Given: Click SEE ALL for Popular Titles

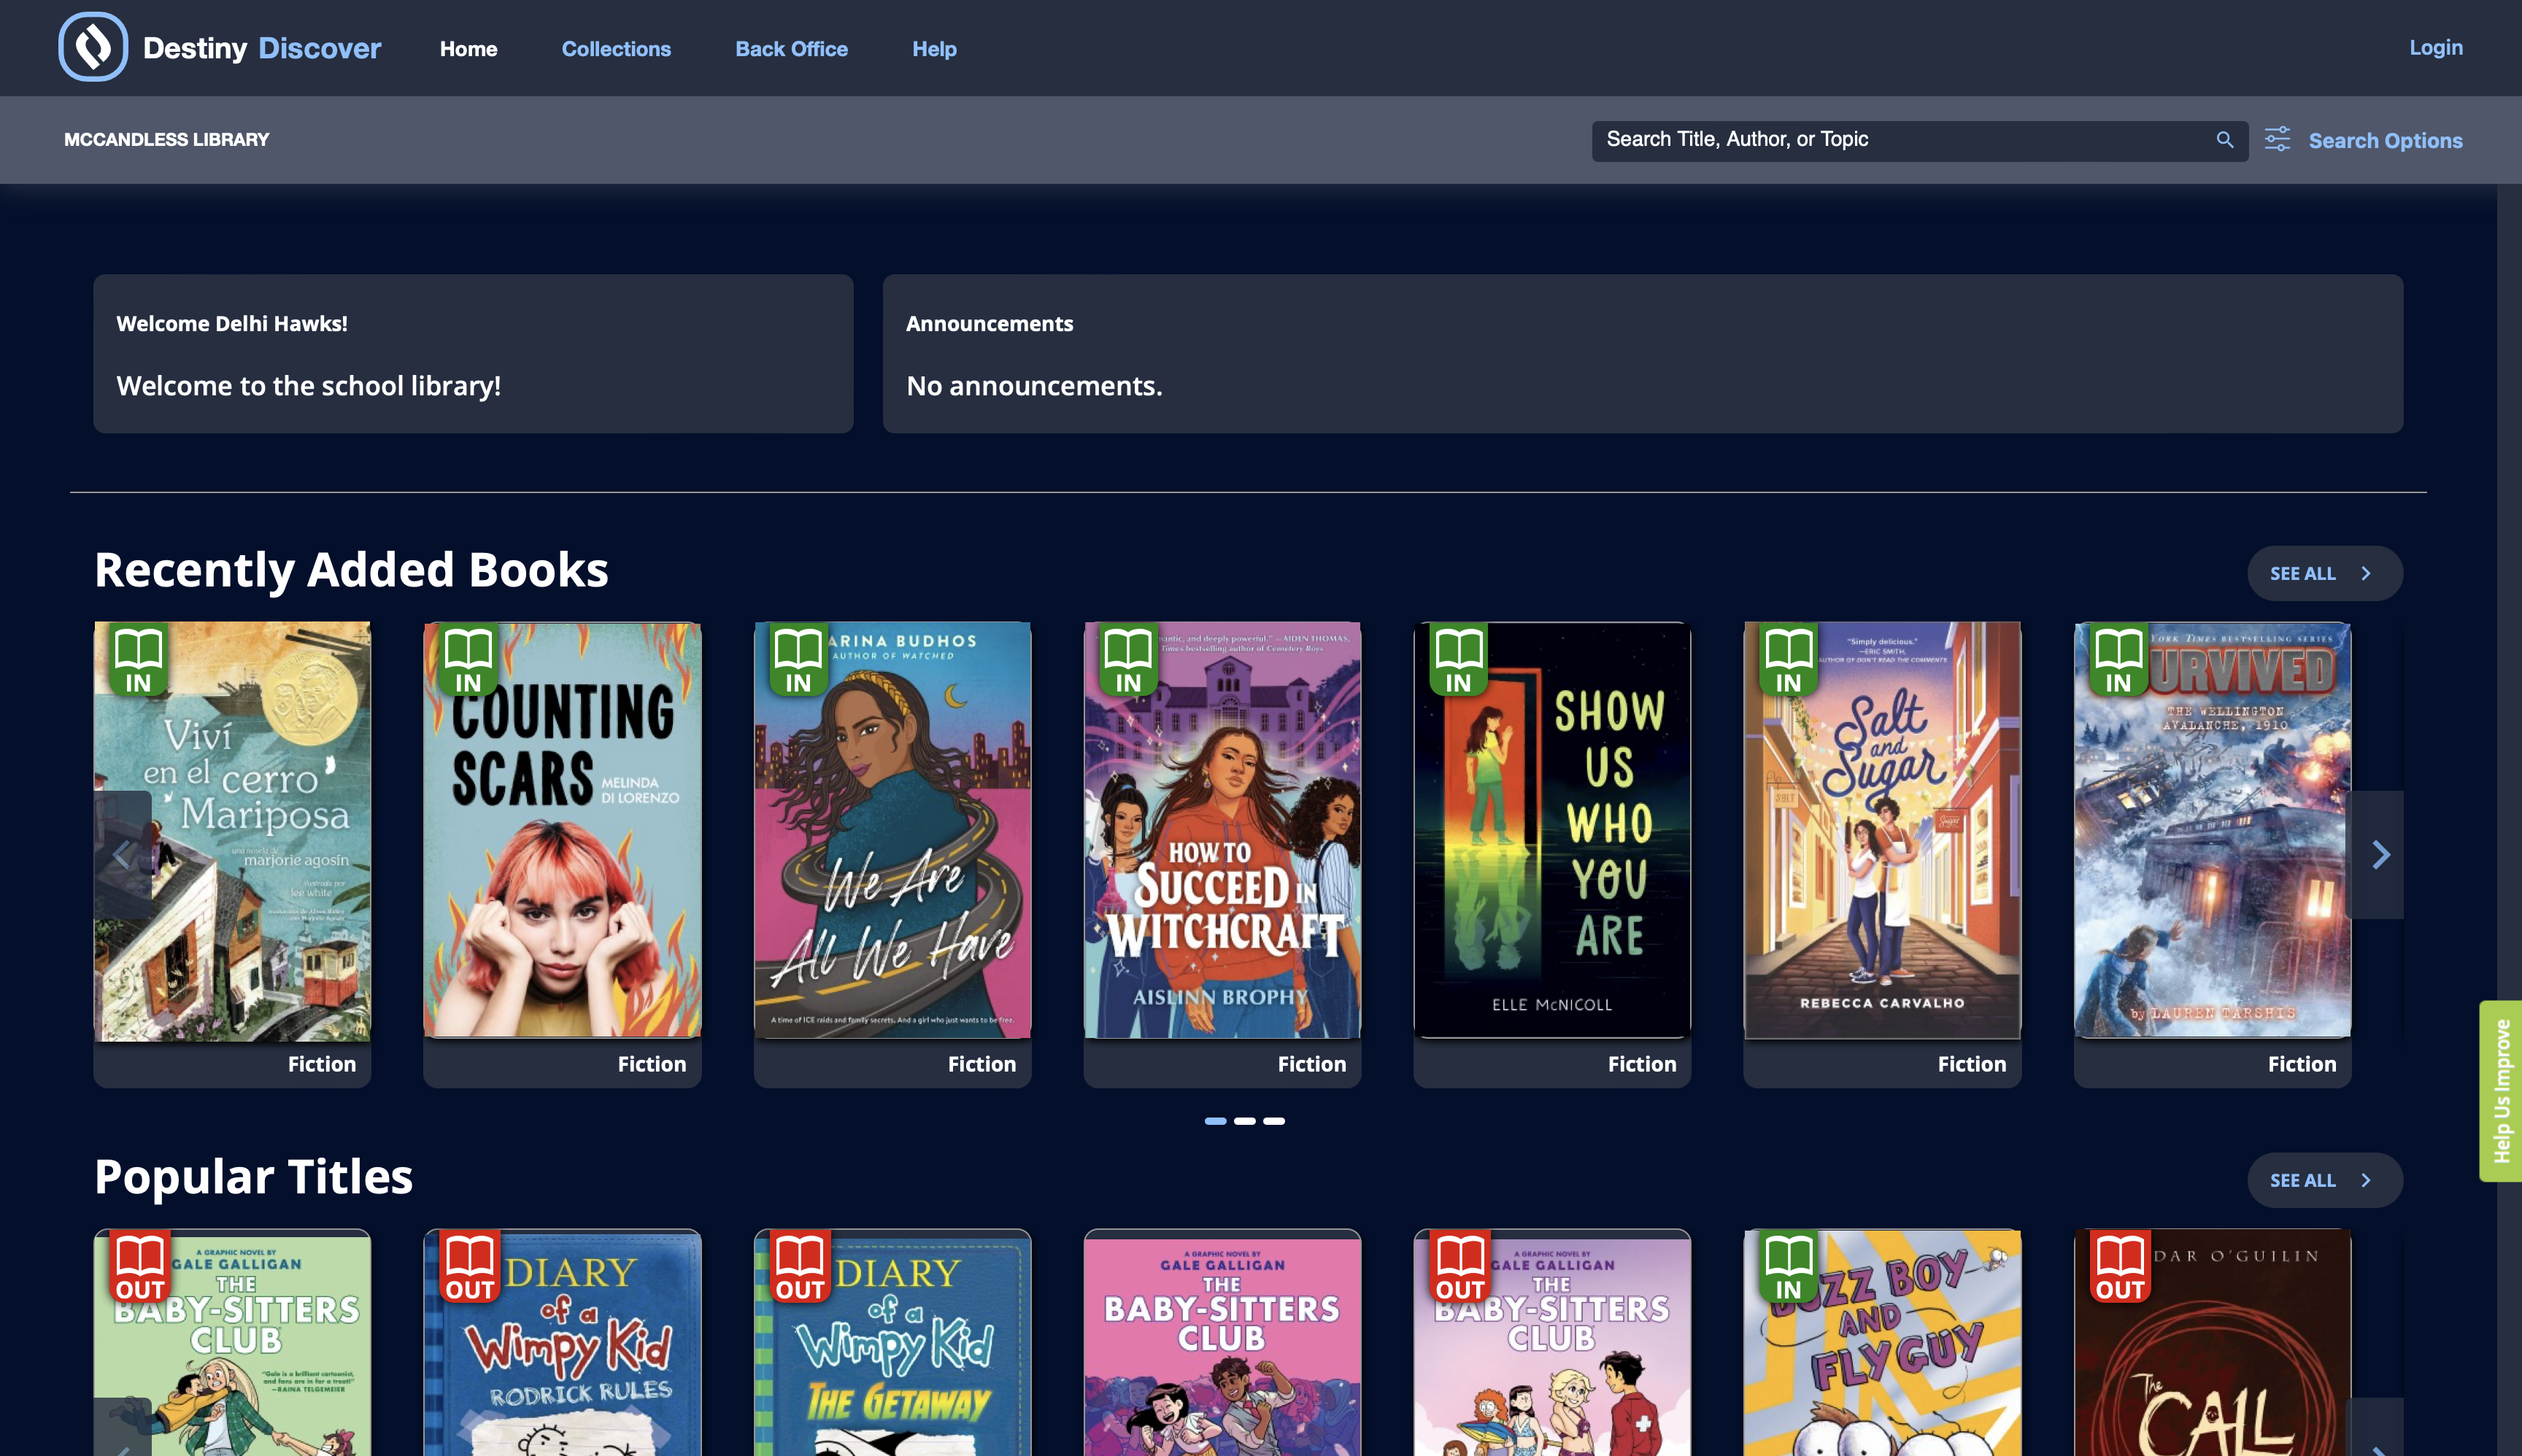Looking at the screenshot, I should [2325, 1180].
